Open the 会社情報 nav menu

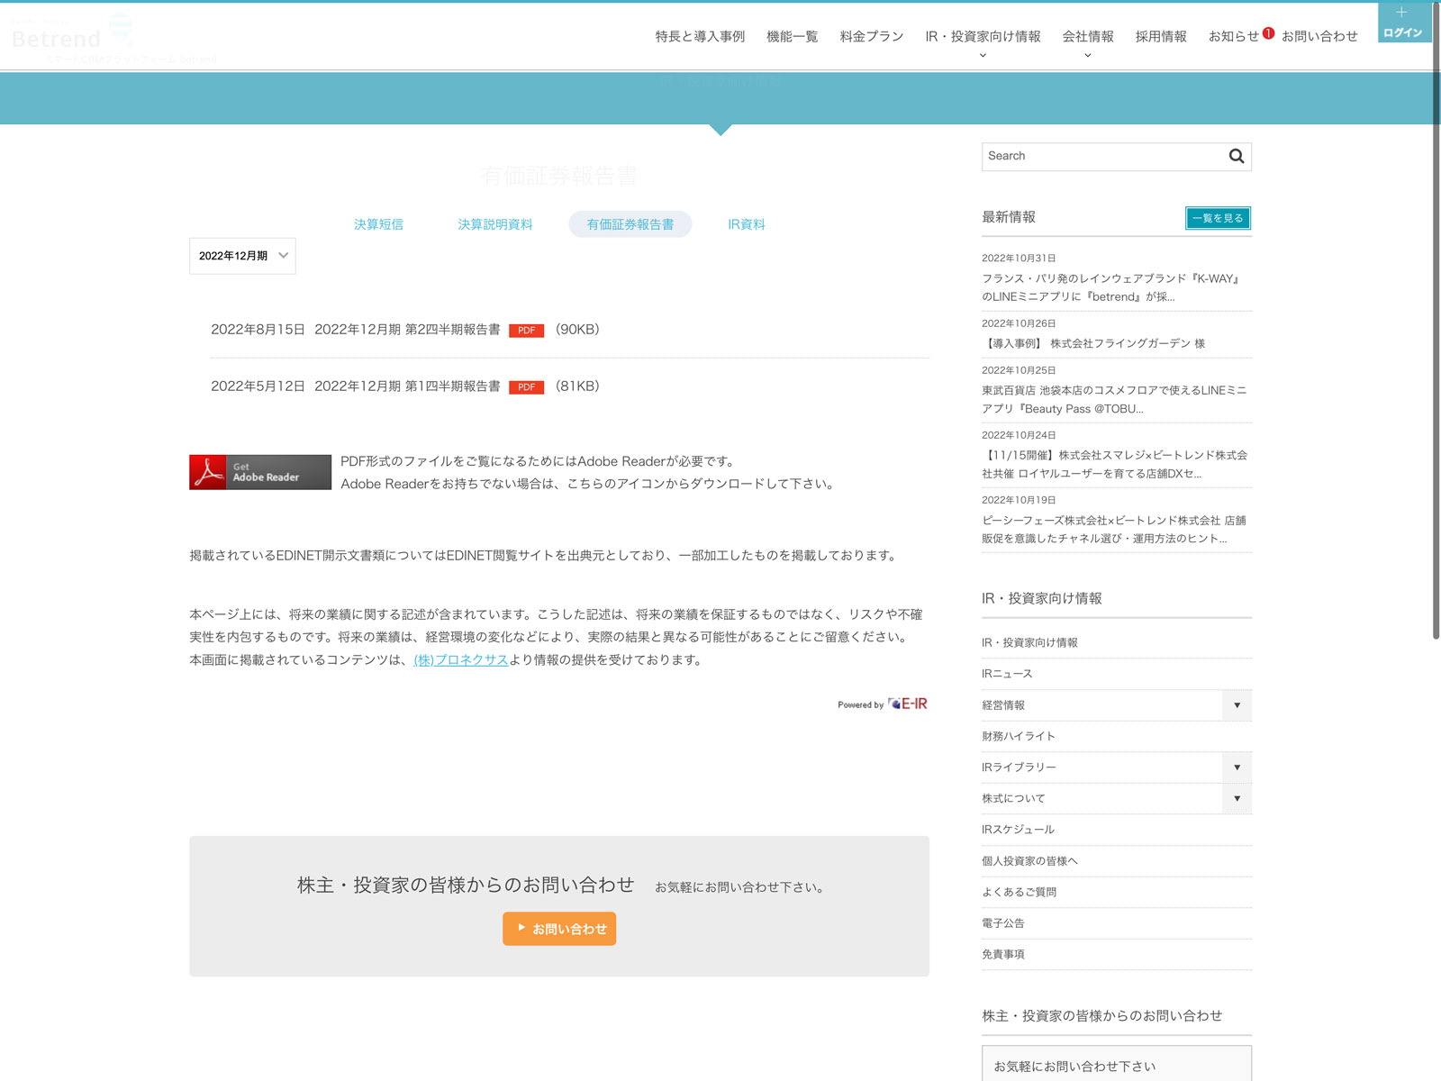tap(1087, 37)
